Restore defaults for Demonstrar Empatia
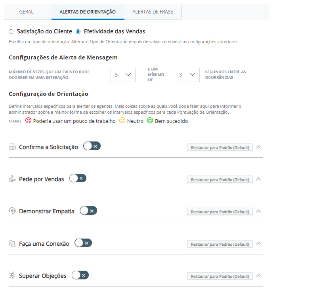Viewport: 323px width, 298px height. pos(220,212)
